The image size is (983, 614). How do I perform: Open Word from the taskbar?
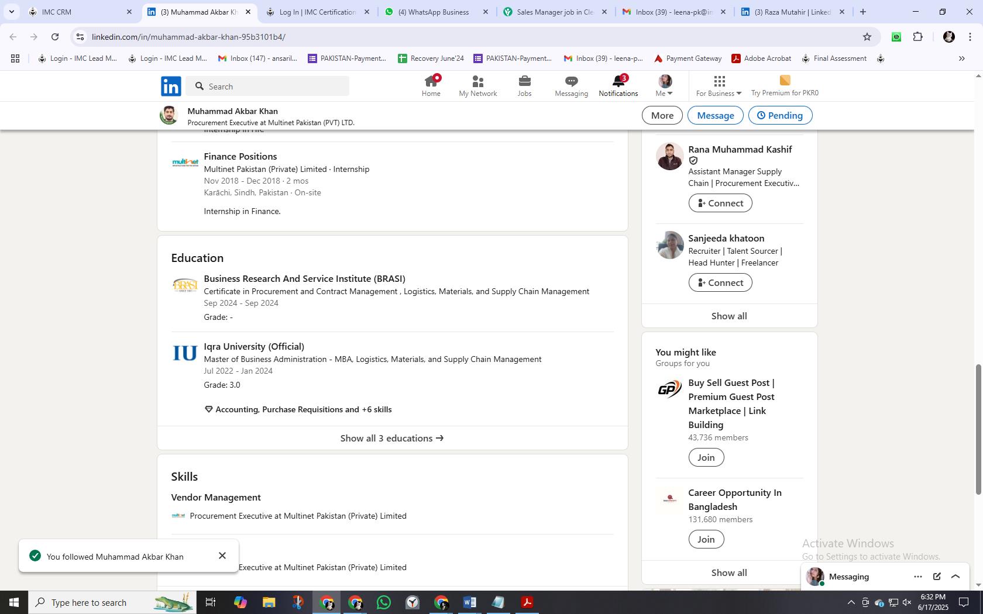tap(469, 602)
